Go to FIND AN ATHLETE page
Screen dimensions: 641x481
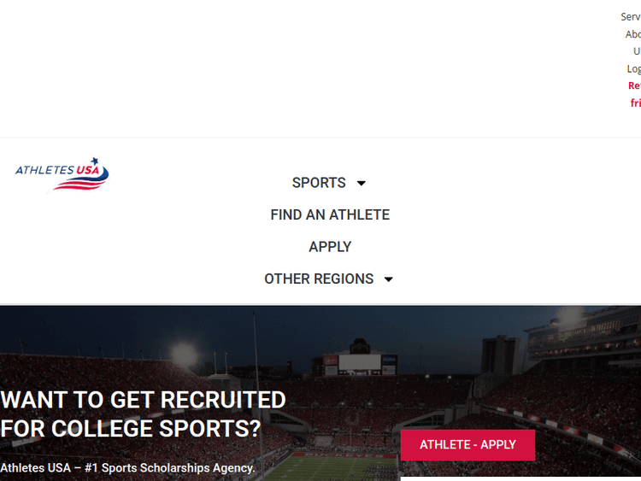(330, 214)
